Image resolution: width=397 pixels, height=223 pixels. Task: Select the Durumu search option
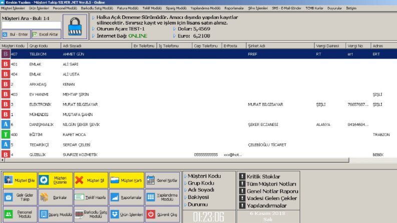197,204
